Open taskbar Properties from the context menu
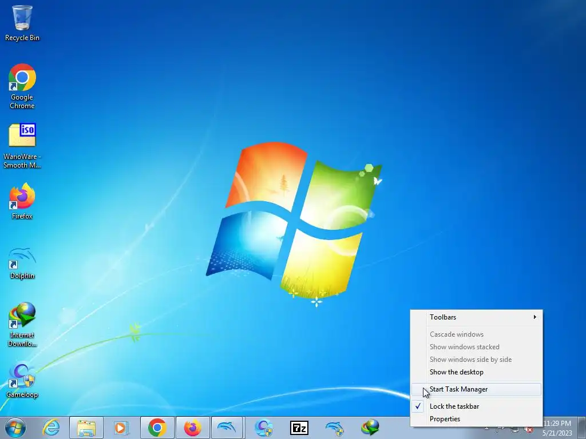Viewport: 586px width, 439px height. [476, 419]
